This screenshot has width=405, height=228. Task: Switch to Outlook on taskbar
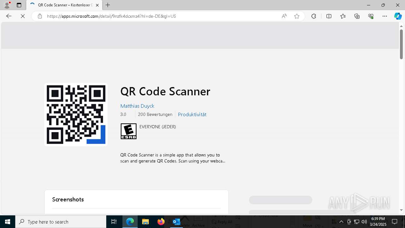pyautogui.click(x=176, y=222)
